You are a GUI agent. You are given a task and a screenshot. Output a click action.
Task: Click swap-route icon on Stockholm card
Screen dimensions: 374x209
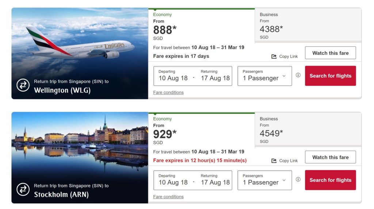point(23,190)
